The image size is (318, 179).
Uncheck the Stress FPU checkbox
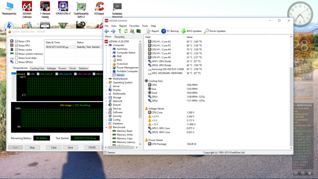pyautogui.click(x=16, y=45)
